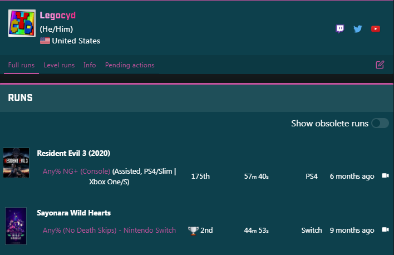Click the Switch platform label
Screen dimensions: 394x255
[x=312, y=231]
